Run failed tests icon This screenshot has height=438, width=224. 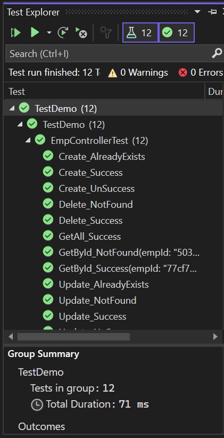81,33
